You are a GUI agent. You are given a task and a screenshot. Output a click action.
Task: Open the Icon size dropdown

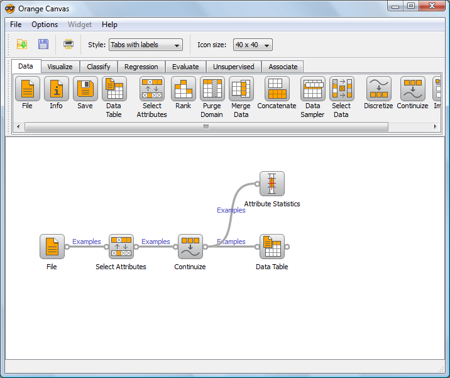pos(253,45)
